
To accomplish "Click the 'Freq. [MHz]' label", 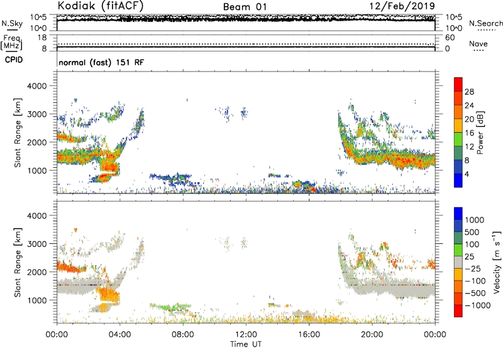I will [11, 43].
